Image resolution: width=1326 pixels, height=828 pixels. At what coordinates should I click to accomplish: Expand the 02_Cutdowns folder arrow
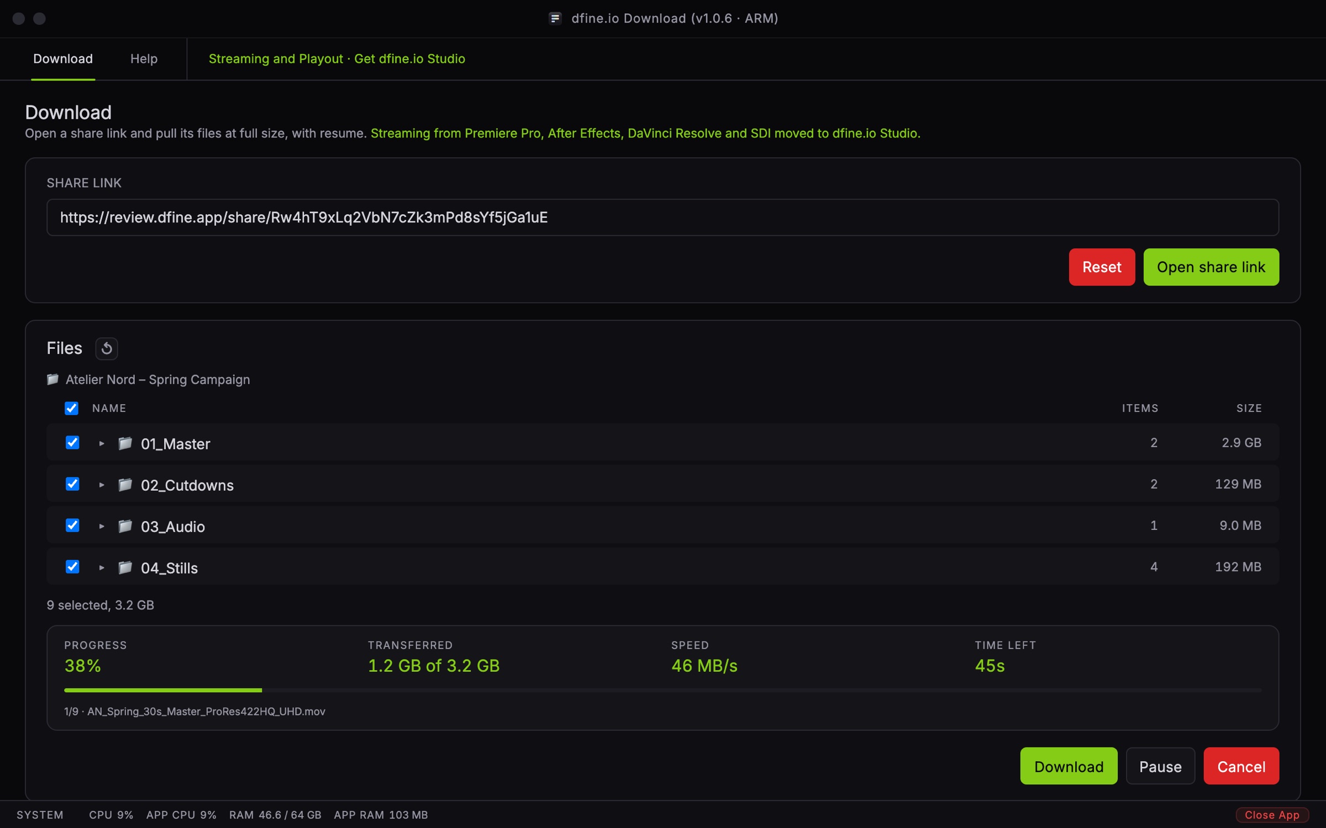click(x=102, y=485)
